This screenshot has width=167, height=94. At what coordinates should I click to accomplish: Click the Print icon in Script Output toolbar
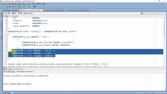point(11,72)
